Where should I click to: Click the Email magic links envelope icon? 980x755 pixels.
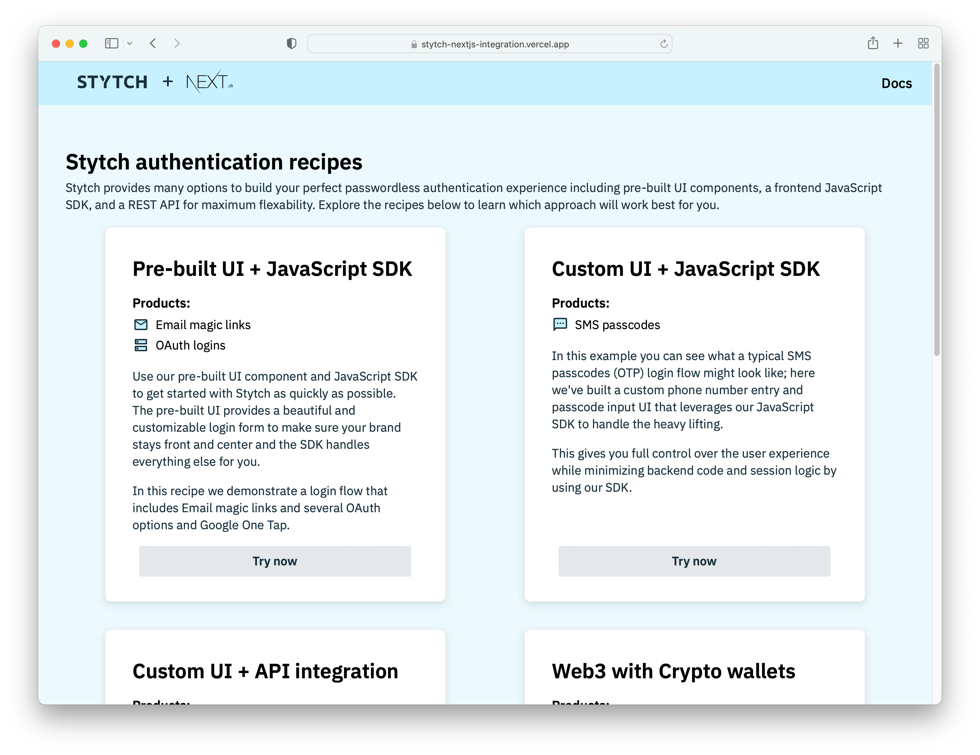pyautogui.click(x=141, y=324)
